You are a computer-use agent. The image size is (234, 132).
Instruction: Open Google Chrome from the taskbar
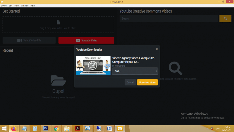(x=56, y=128)
